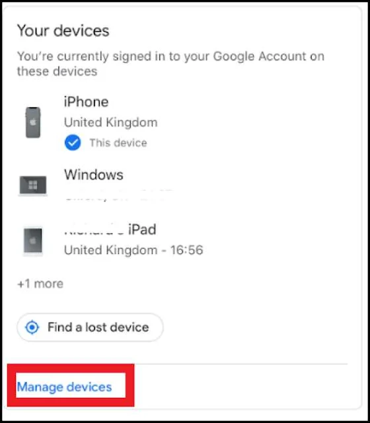This screenshot has width=370, height=423.
Task: Click these devices text in the description
Action: coord(57,71)
